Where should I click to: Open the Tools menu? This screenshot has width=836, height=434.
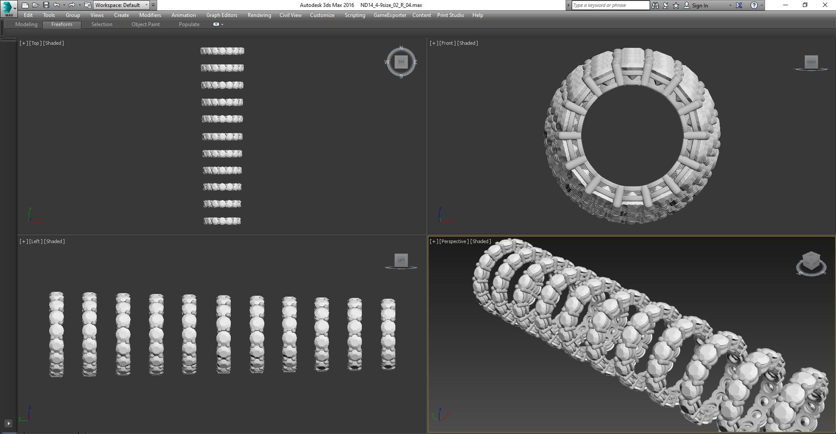click(49, 15)
